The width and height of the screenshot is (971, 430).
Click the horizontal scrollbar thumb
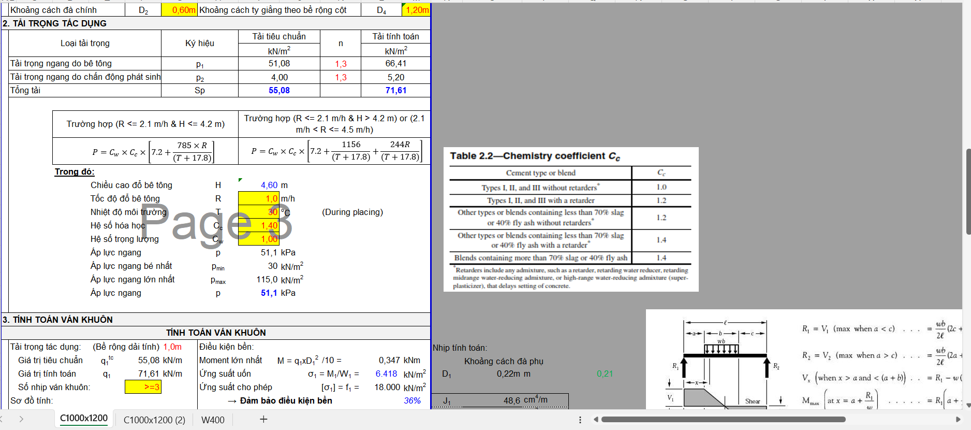click(723, 420)
